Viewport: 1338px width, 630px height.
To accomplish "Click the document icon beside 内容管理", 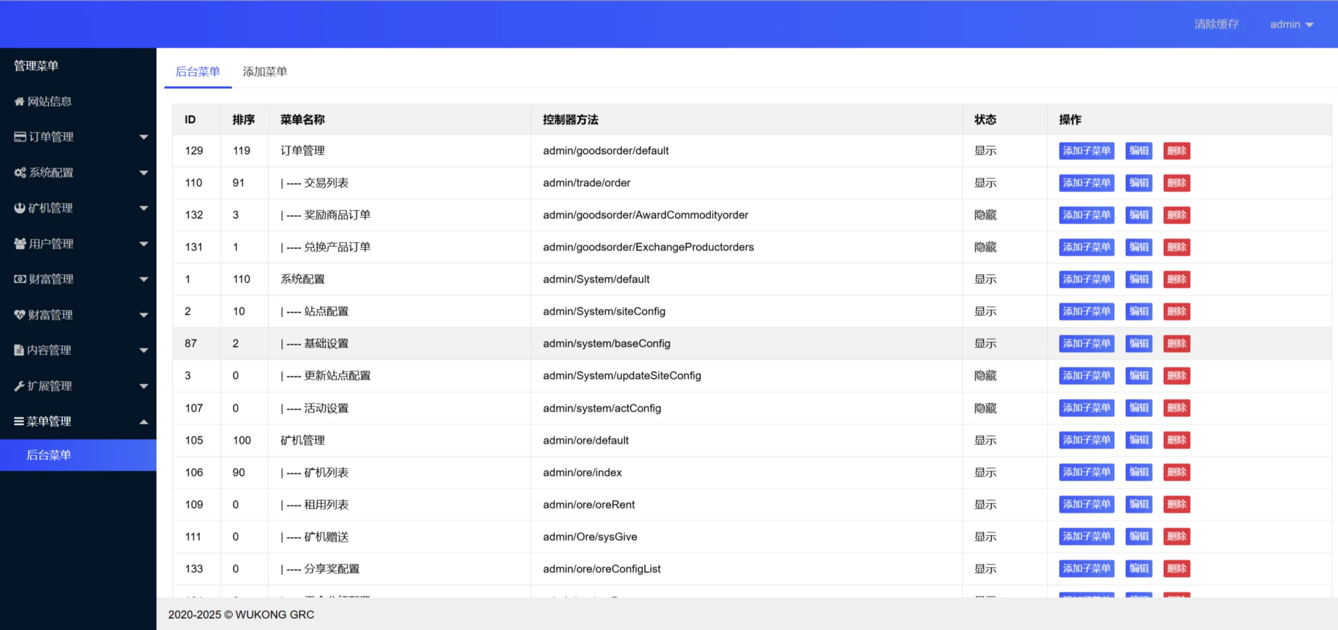I will (x=19, y=350).
